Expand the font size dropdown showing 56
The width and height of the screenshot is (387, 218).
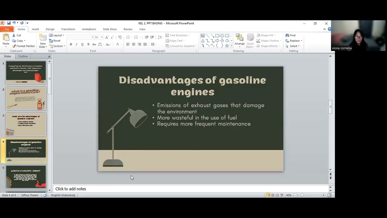(x=102, y=37)
